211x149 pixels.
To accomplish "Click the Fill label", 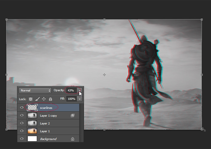I will [62, 99].
